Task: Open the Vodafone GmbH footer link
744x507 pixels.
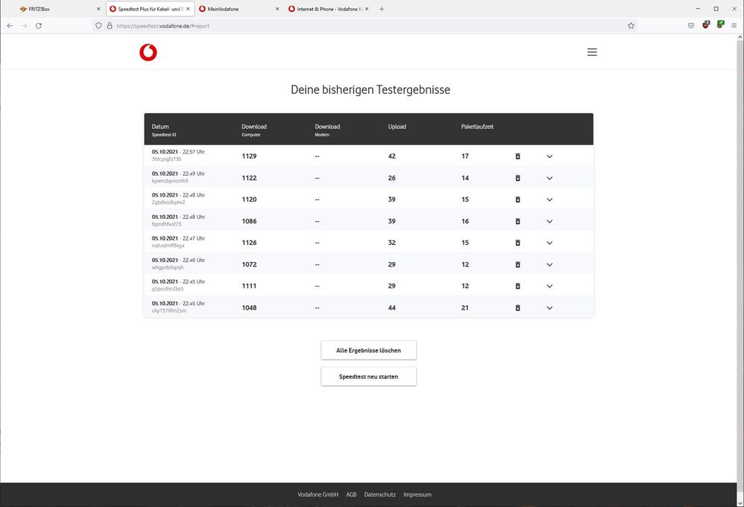Action: coord(318,494)
